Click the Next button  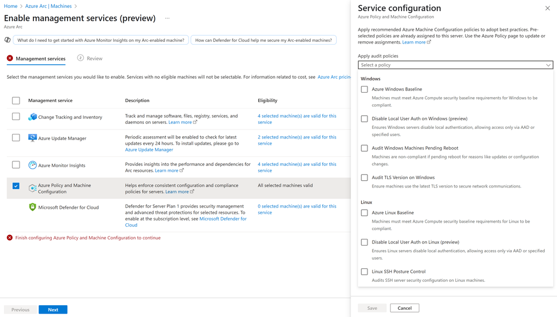pos(53,310)
